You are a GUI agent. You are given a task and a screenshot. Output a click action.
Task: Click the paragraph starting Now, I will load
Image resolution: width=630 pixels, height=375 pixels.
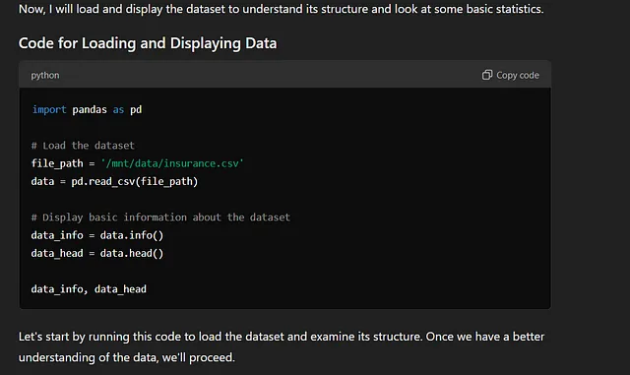282,9
